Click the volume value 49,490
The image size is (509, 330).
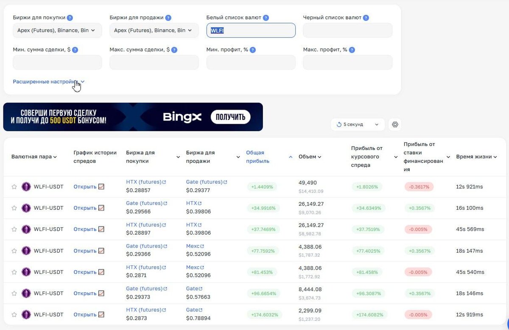coord(308,183)
